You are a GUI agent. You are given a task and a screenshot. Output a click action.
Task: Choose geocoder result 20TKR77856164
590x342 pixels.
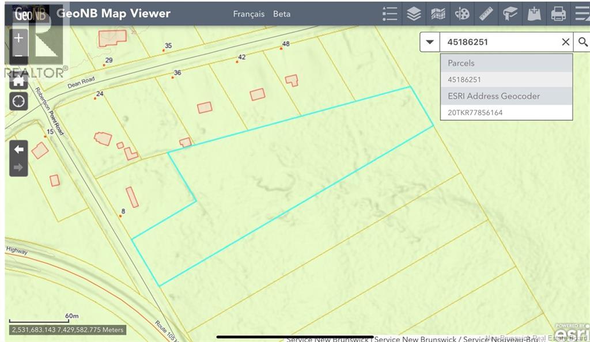pos(475,112)
